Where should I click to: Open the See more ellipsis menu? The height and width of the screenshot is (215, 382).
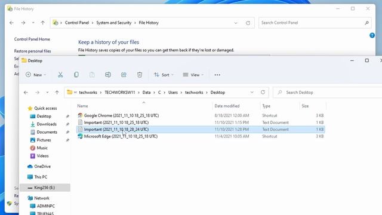pos(217,75)
